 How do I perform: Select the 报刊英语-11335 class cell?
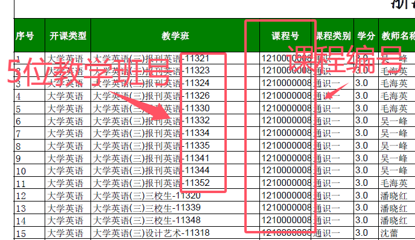(x=175, y=146)
